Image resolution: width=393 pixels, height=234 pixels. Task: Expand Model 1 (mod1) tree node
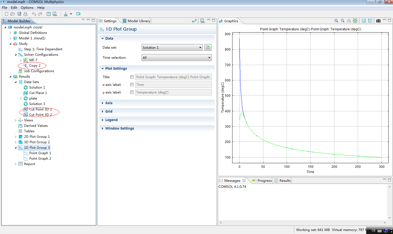click(11, 38)
